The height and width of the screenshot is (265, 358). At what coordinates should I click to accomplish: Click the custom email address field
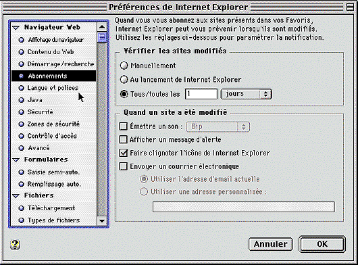tap(244, 207)
